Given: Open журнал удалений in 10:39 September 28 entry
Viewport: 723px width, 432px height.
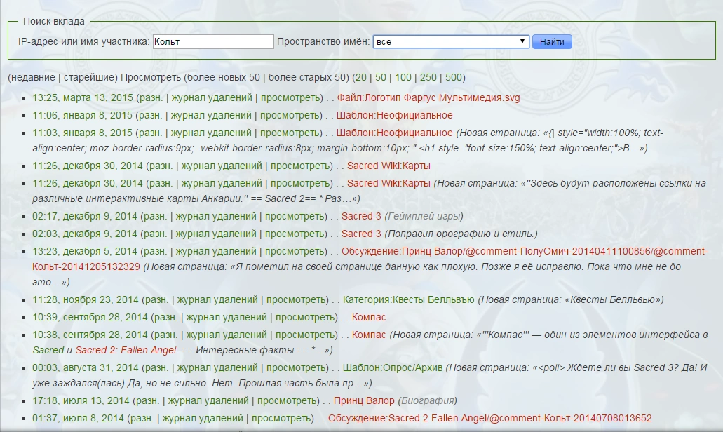Looking at the screenshot, I should tap(227, 317).
